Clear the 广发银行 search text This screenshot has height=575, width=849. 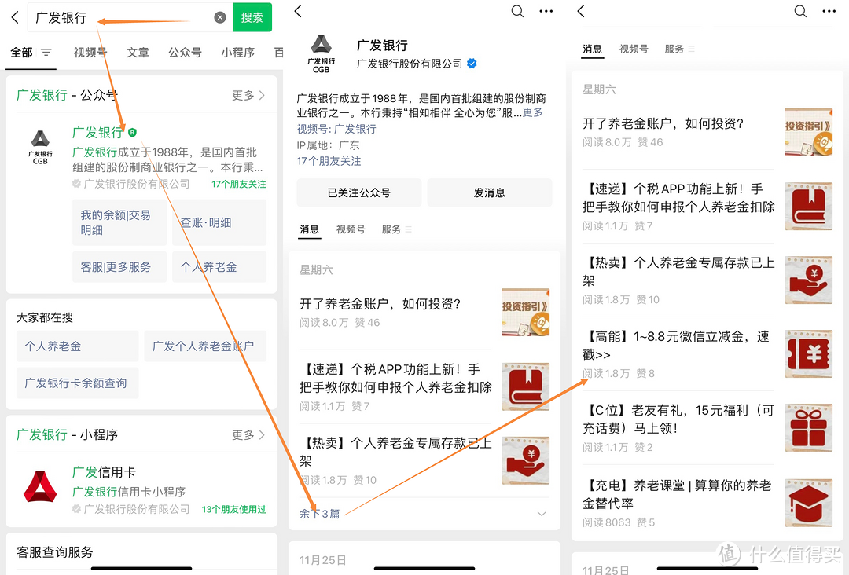pos(220,18)
